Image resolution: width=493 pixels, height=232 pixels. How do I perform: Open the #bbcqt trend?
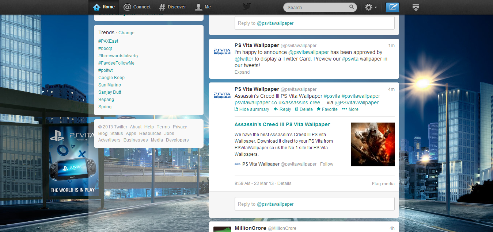pos(105,49)
